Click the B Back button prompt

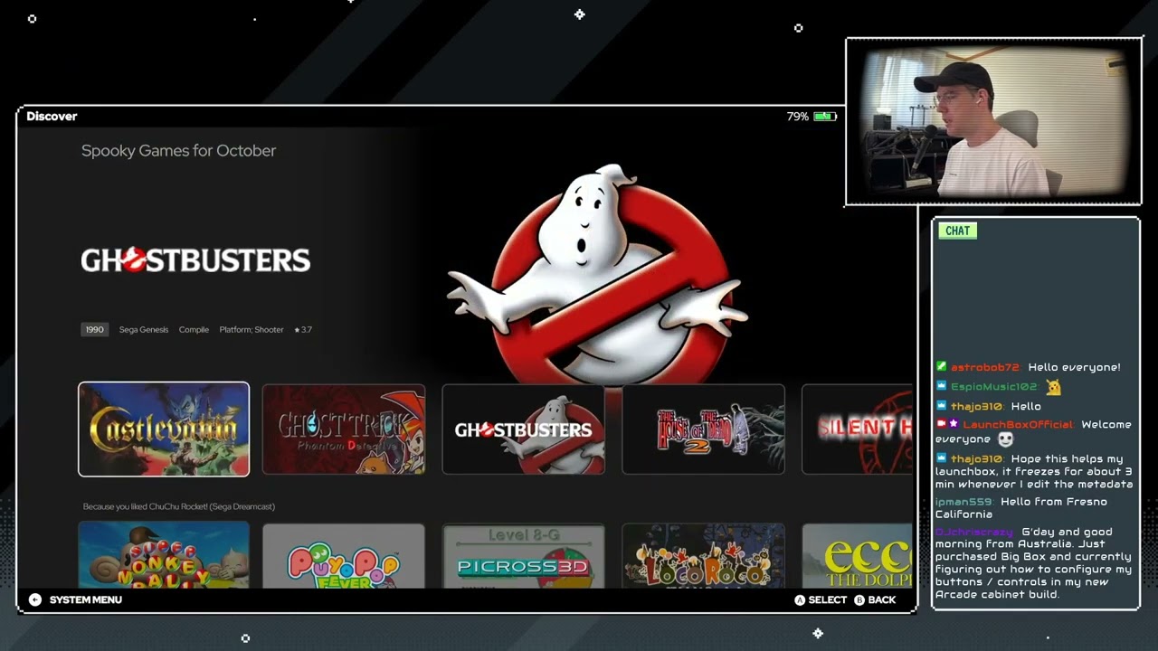pos(875,599)
